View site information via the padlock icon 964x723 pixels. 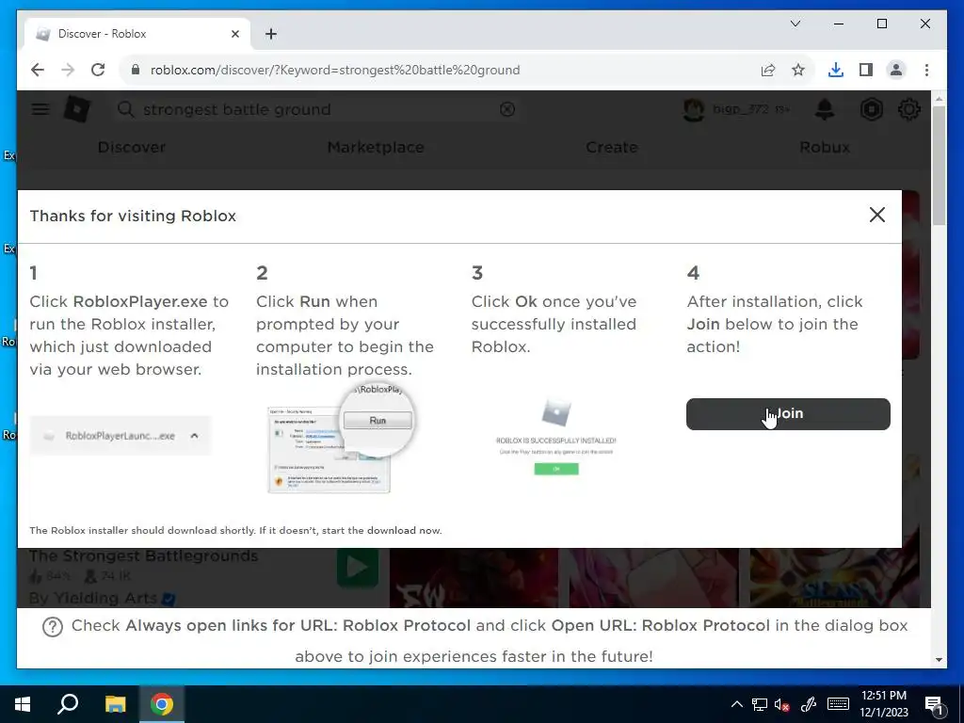click(136, 70)
